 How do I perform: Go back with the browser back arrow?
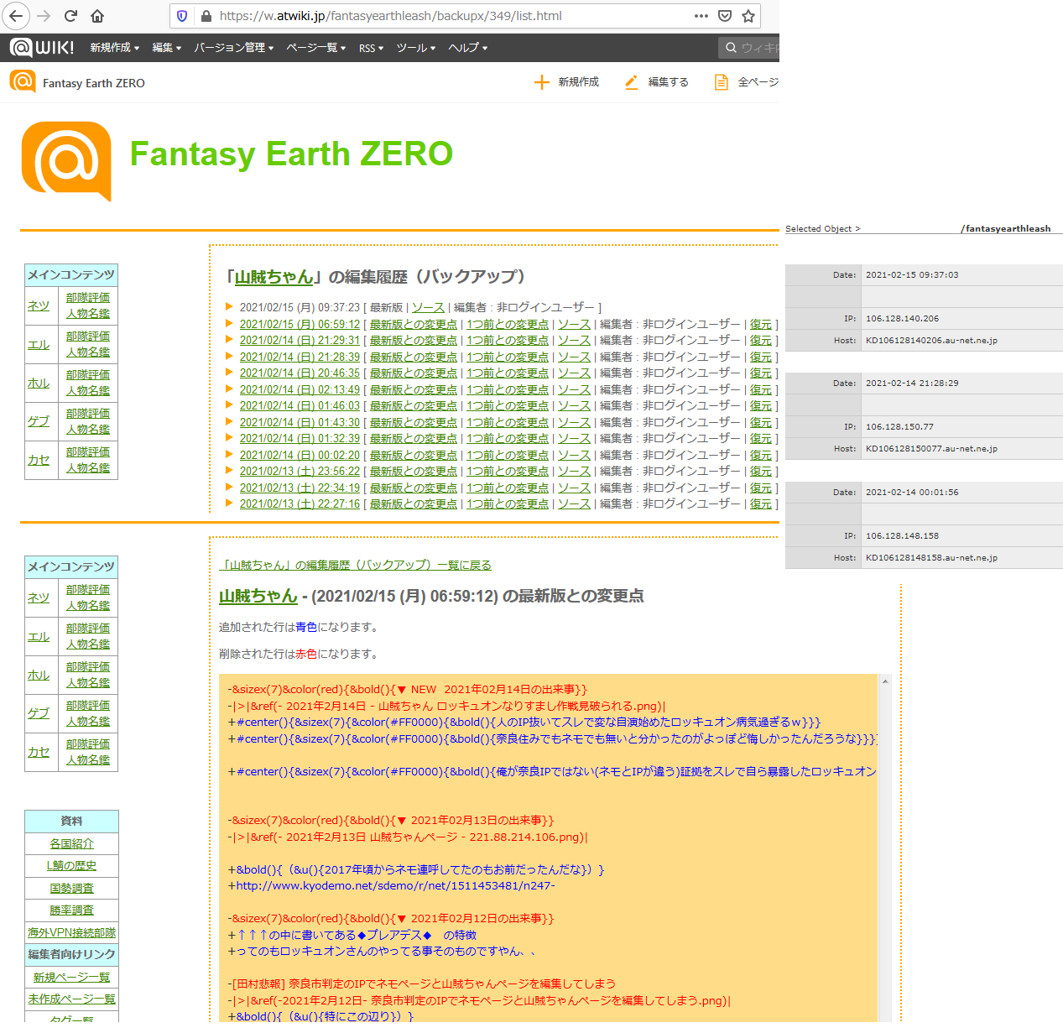(x=16, y=16)
